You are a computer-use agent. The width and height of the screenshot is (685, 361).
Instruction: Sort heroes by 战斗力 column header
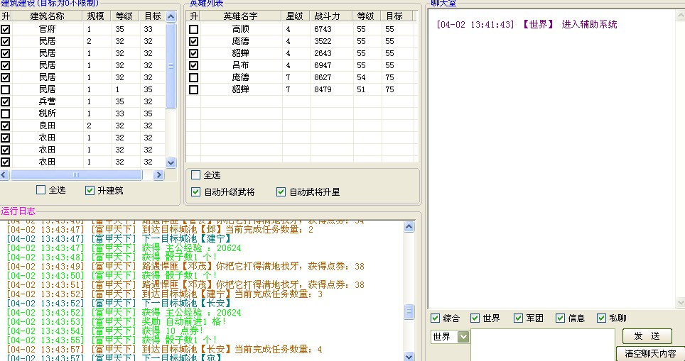point(330,16)
